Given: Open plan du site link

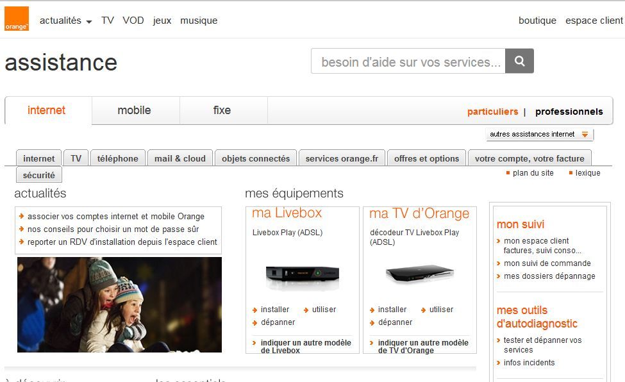Looking at the screenshot, I should [x=533, y=172].
